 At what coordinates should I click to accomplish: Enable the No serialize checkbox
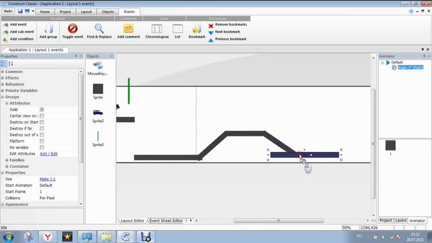tap(42, 147)
